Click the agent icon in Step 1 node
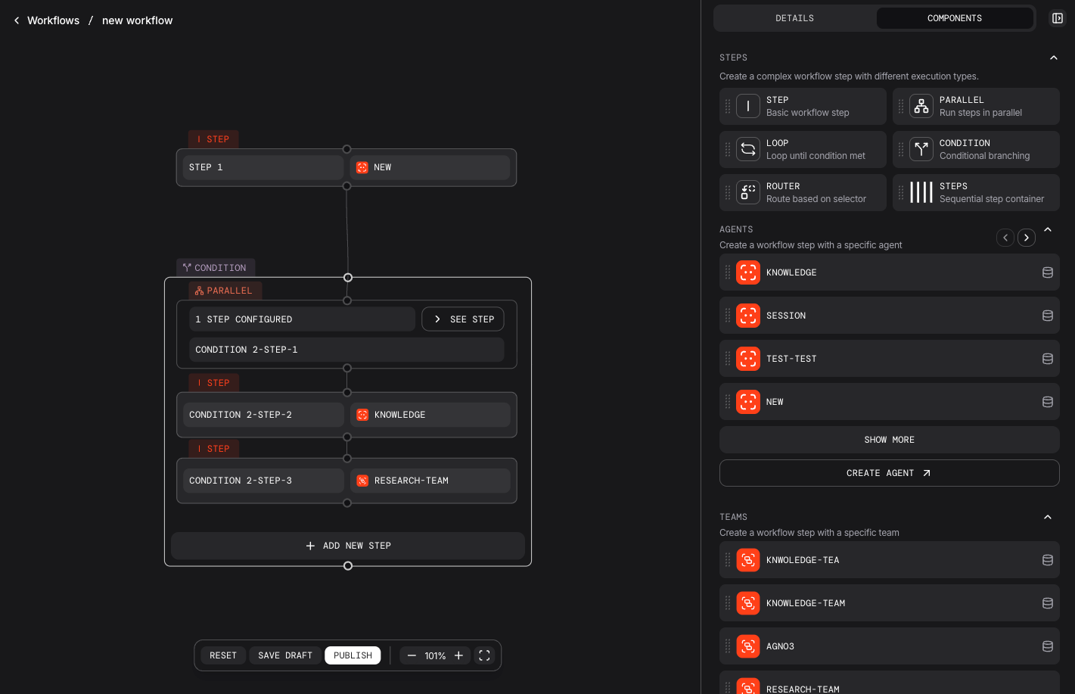Image resolution: width=1075 pixels, height=694 pixels. [x=362, y=168]
